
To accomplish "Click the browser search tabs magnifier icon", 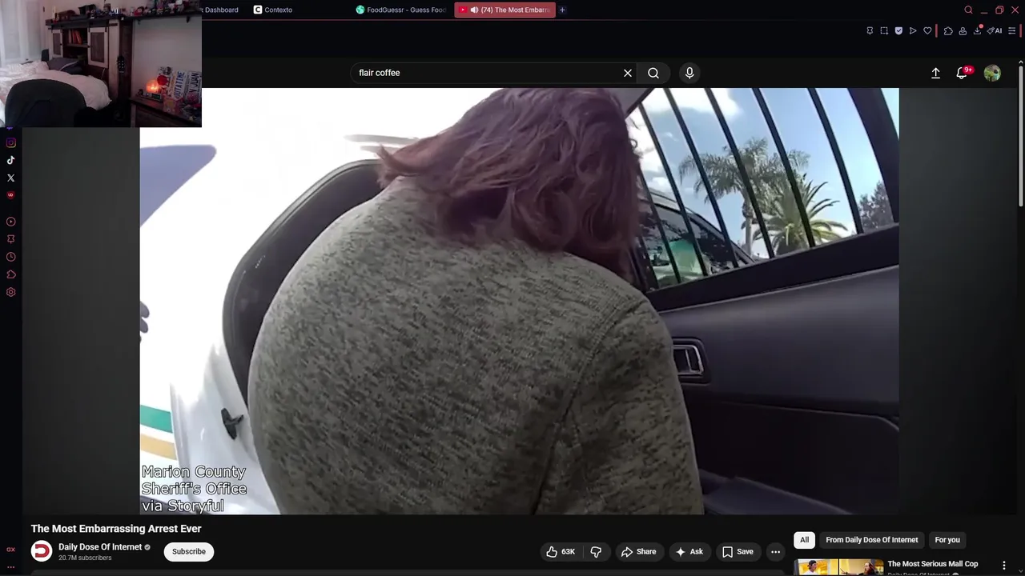I will click(968, 10).
